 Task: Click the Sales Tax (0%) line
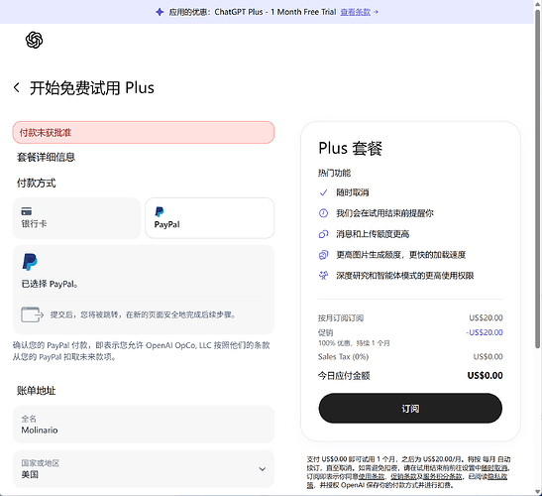click(x=410, y=357)
